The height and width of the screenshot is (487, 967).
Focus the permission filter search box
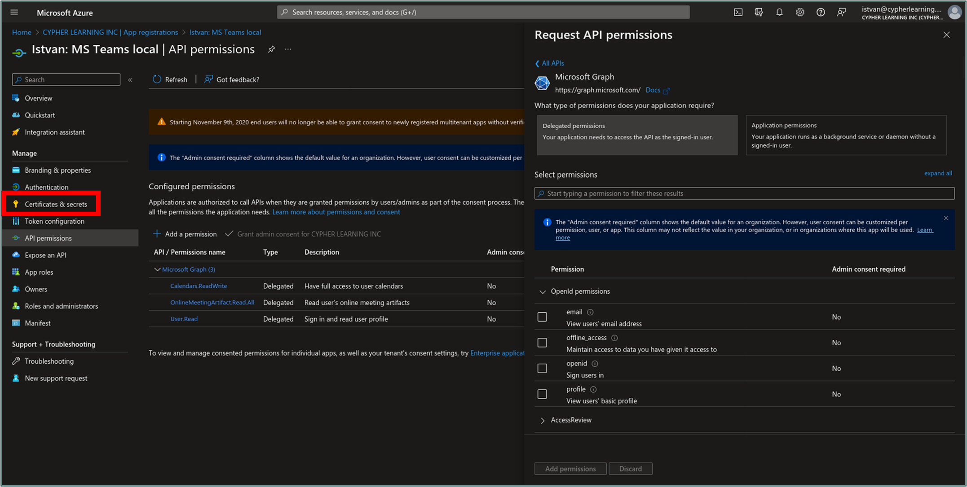pos(744,193)
